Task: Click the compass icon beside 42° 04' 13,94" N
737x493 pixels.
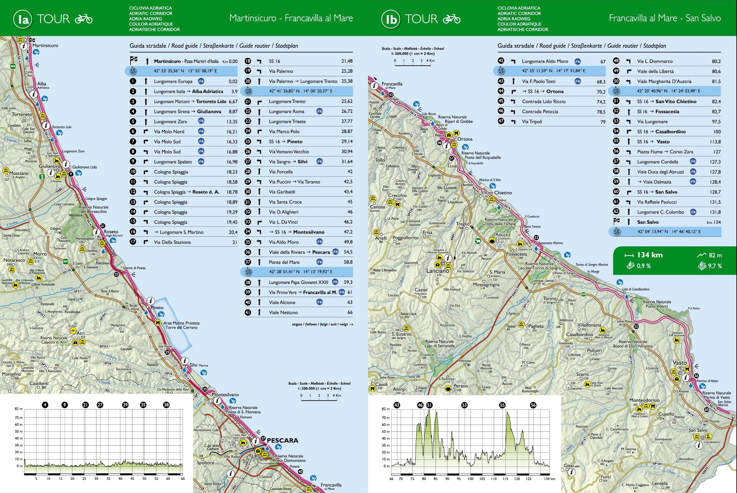Action: click(617, 232)
